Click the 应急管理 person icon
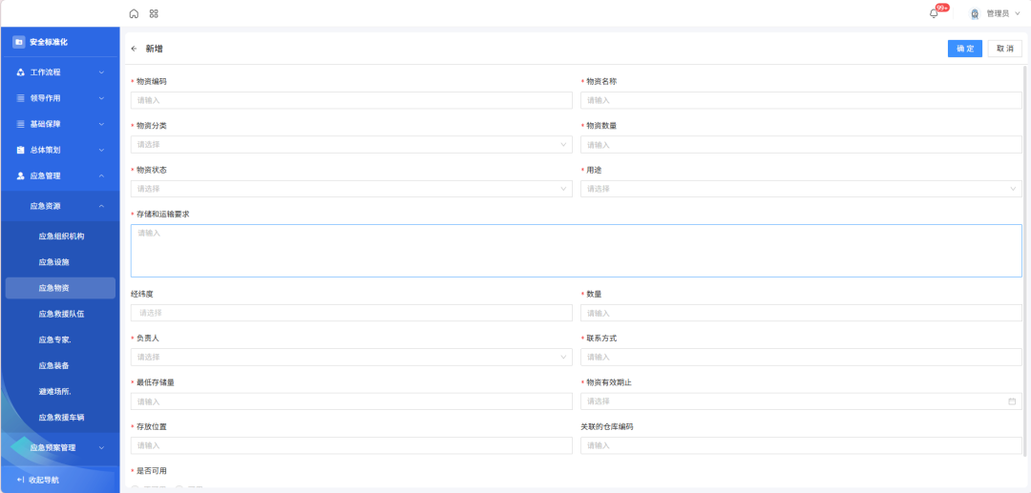 pyautogui.click(x=20, y=175)
